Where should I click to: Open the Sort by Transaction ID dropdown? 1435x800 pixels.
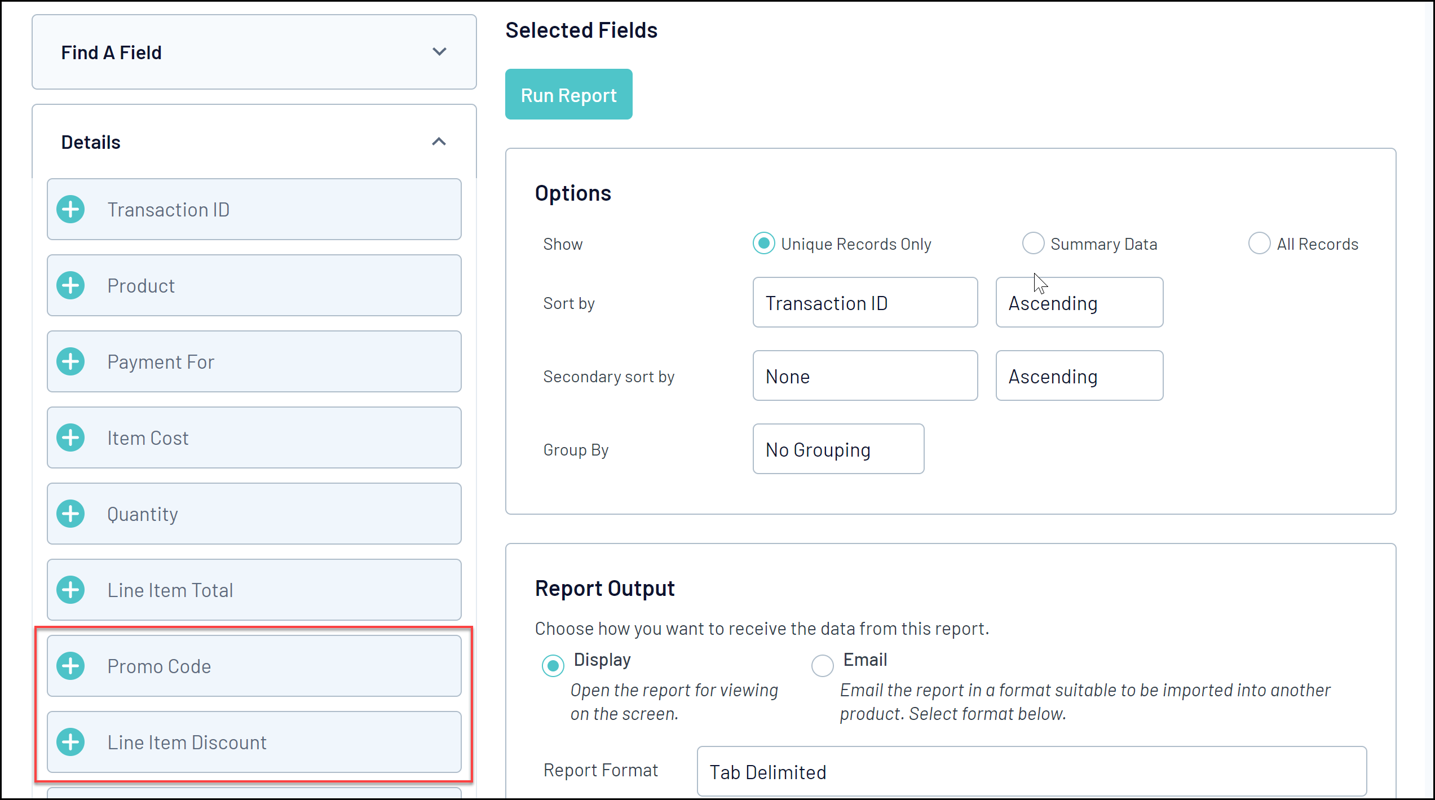[x=864, y=303]
